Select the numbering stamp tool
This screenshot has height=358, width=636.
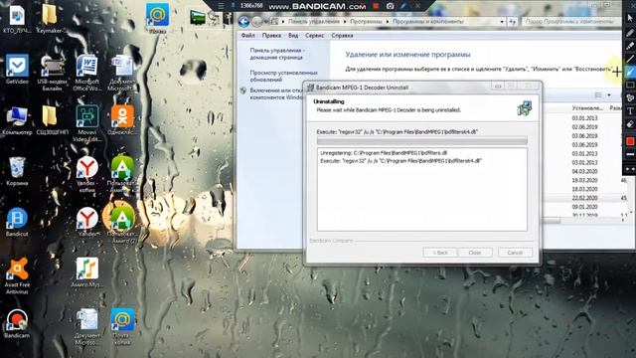(630, 97)
